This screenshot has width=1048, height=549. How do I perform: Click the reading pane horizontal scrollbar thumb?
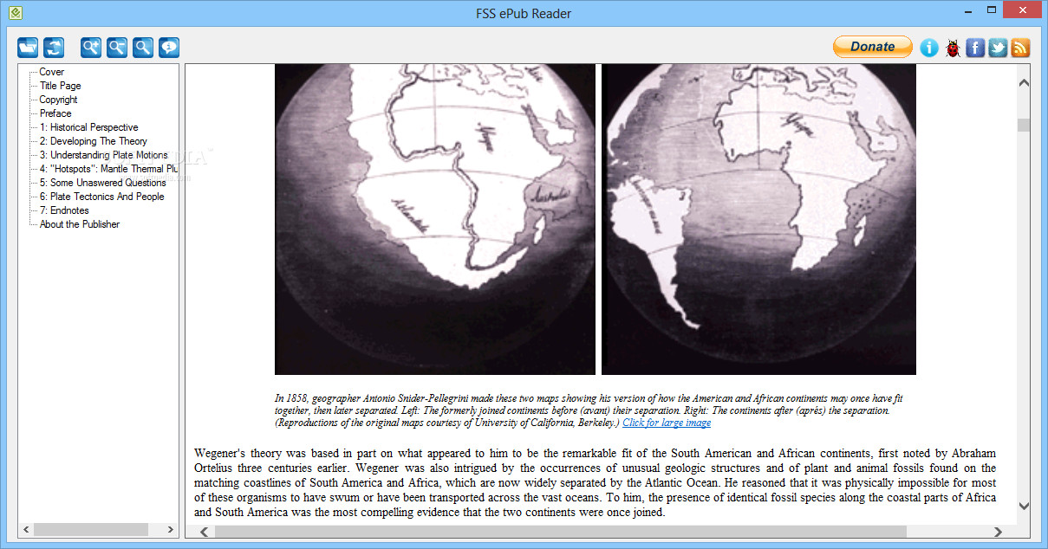click(560, 532)
